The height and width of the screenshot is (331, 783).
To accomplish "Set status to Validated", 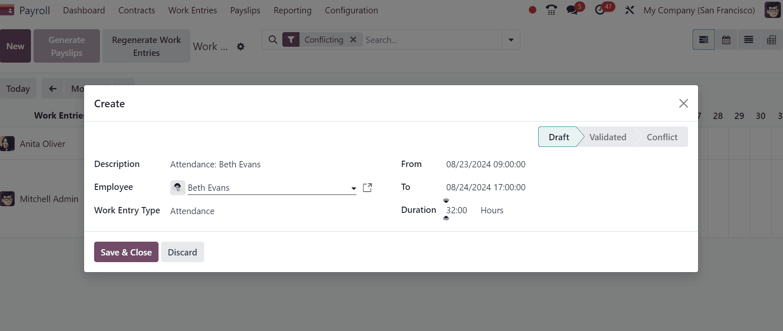I will coord(607,137).
